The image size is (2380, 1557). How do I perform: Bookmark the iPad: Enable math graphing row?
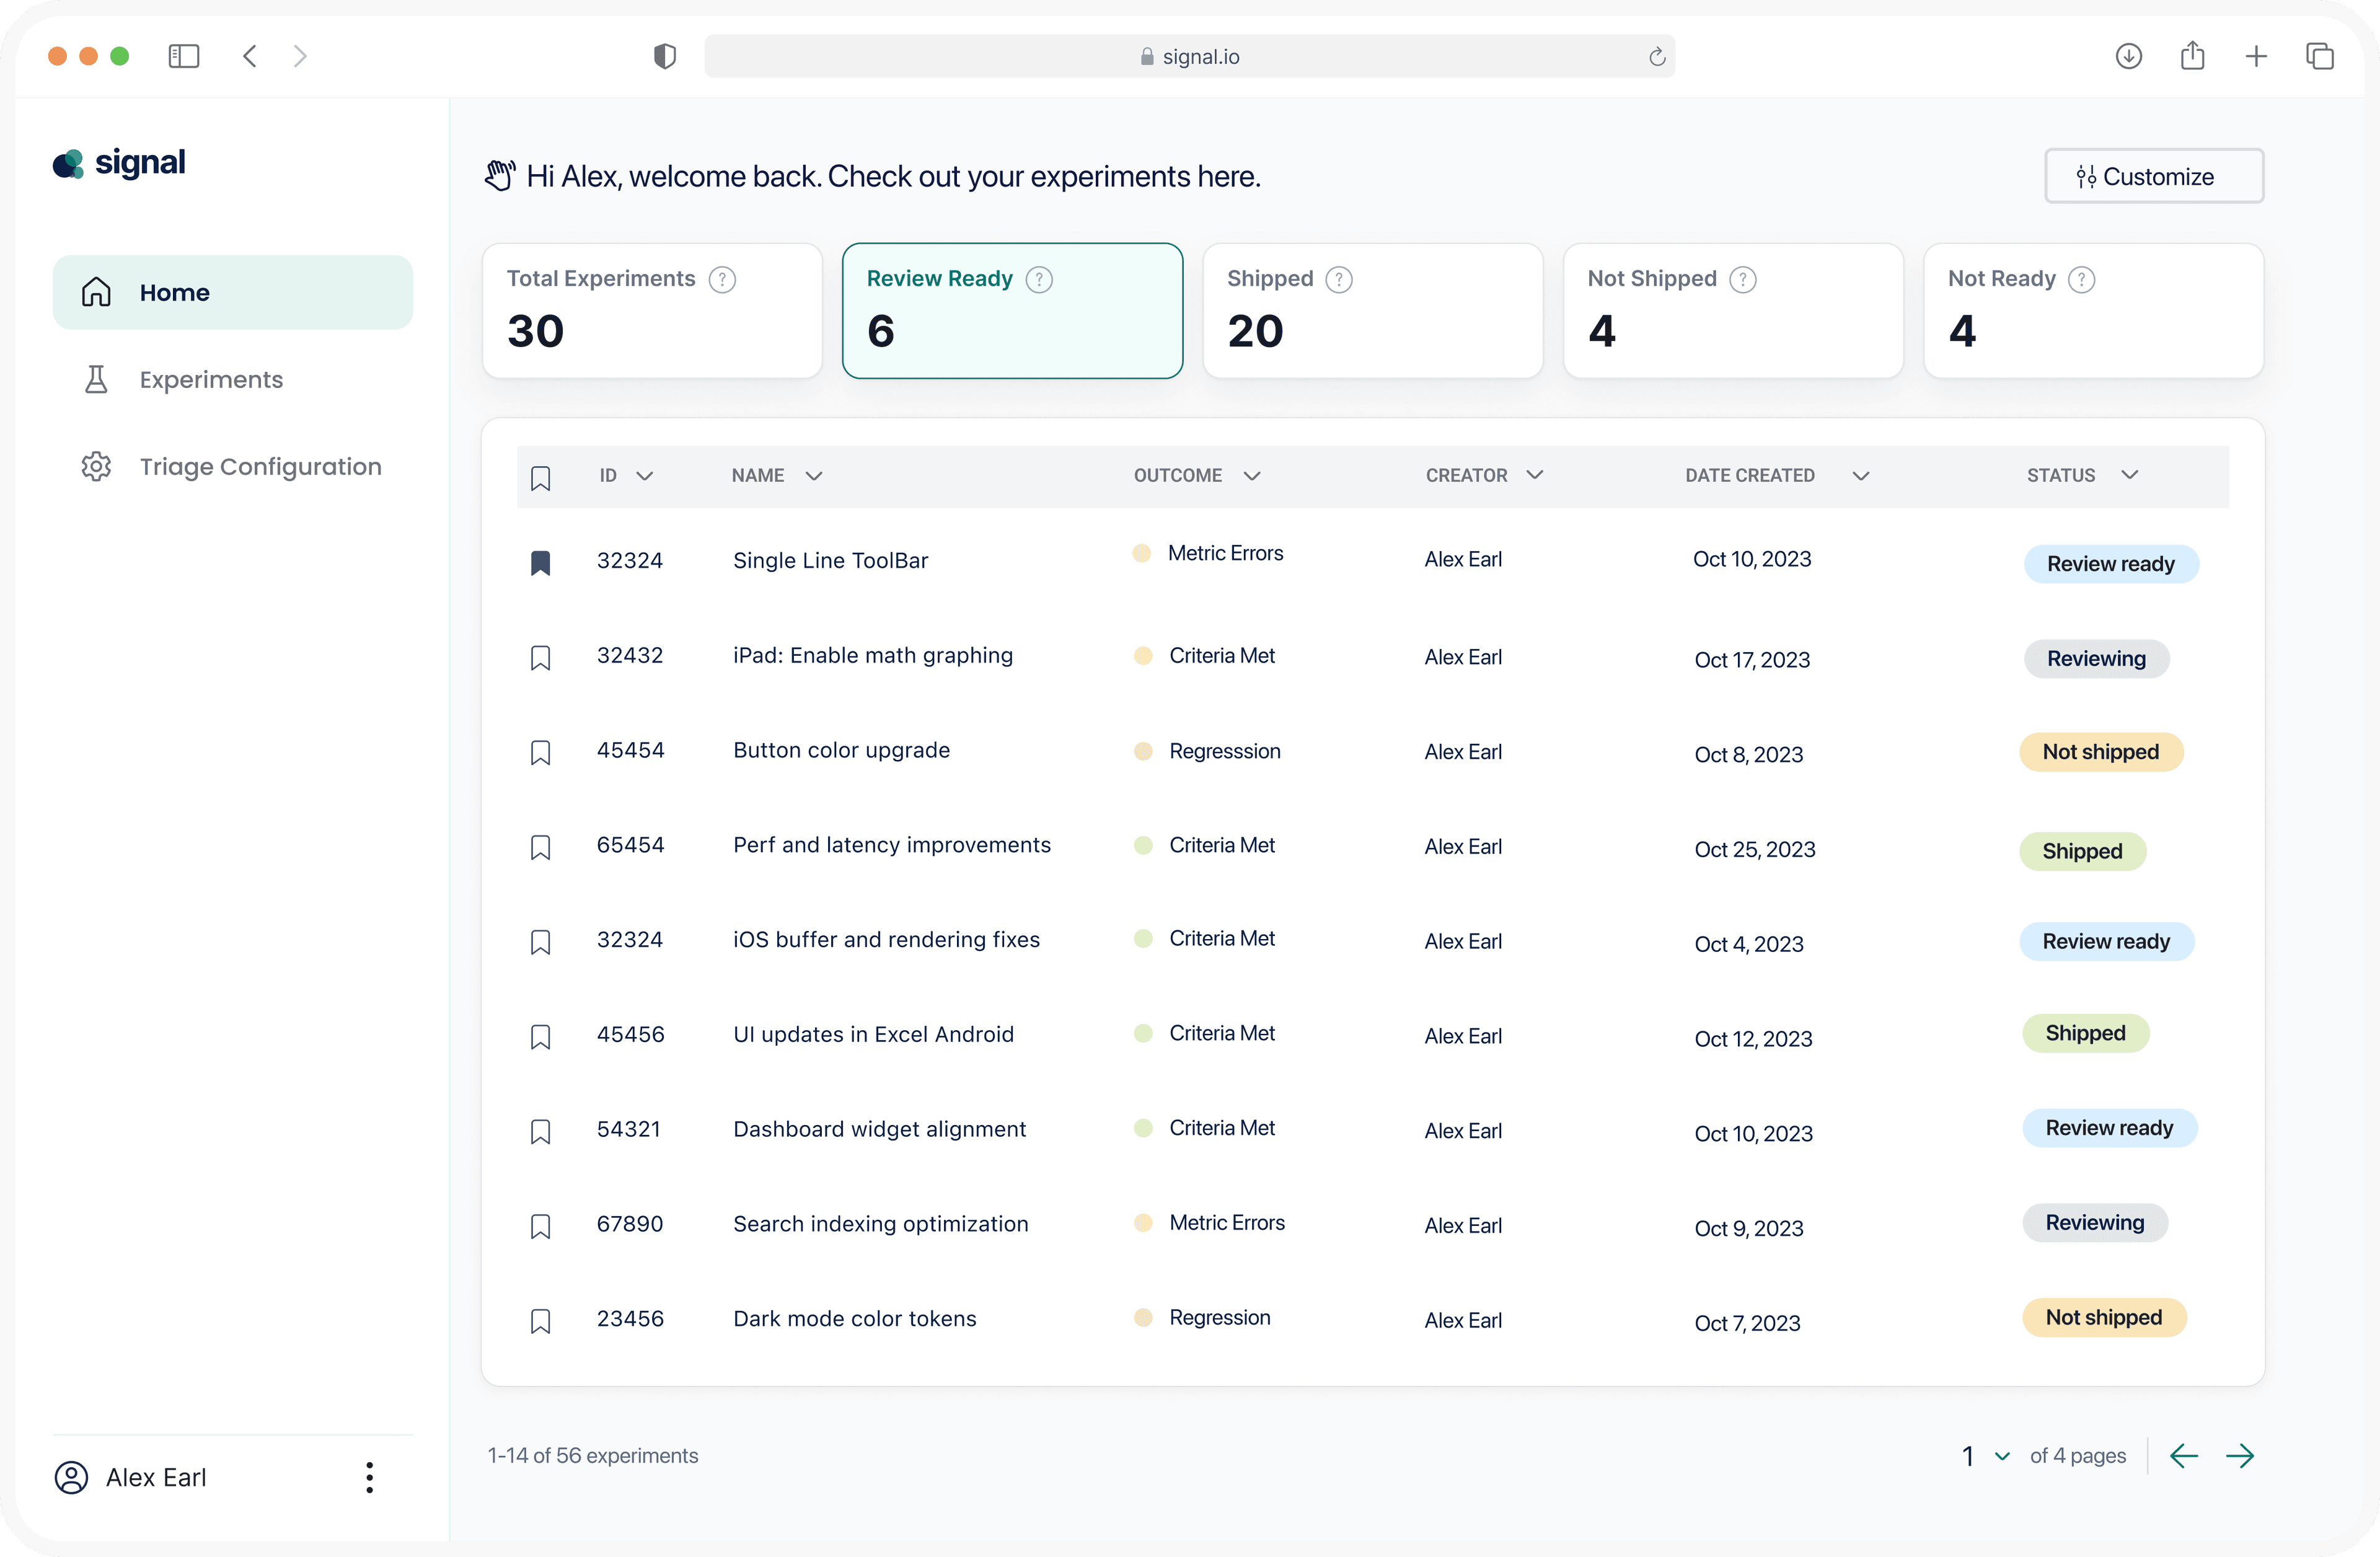540,658
